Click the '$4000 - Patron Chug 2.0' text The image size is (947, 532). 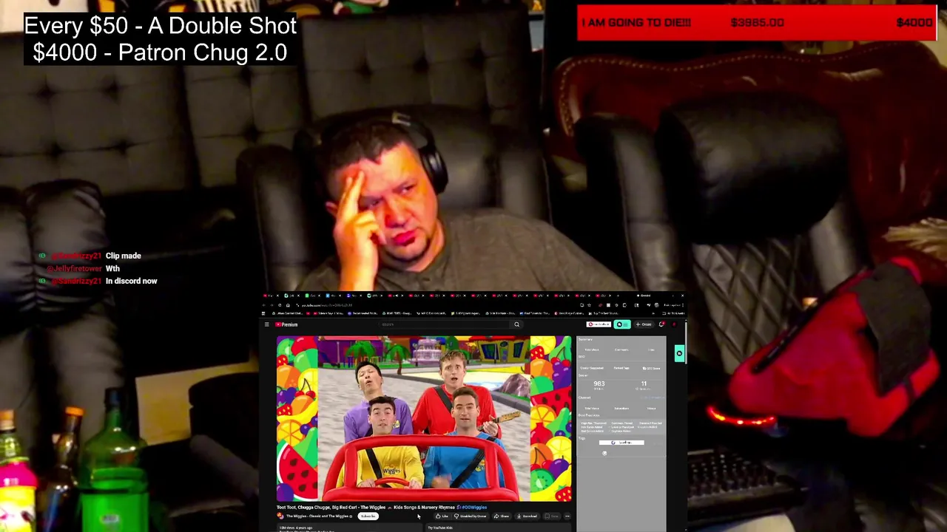(x=160, y=52)
